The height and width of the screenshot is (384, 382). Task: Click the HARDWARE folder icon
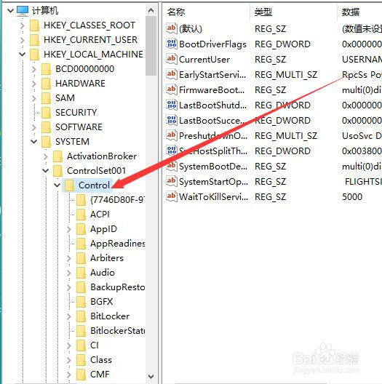(46, 83)
